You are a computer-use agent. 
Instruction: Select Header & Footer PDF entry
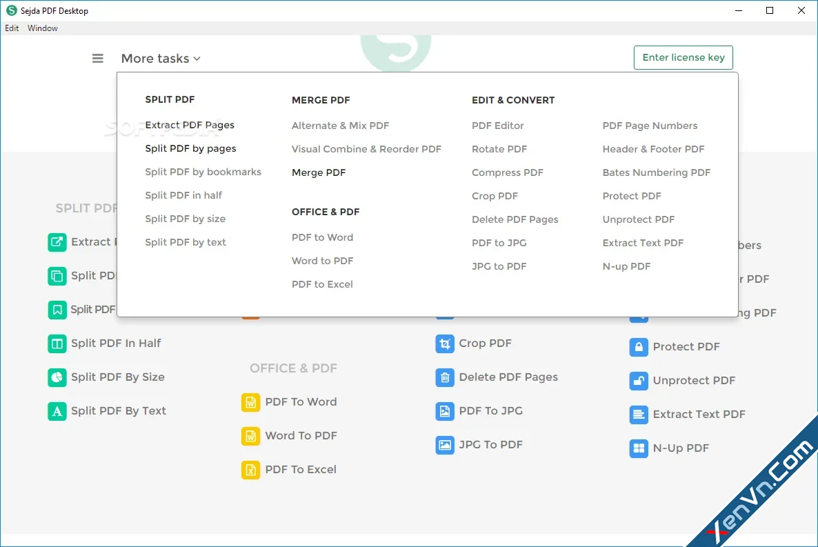tap(653, 149)
